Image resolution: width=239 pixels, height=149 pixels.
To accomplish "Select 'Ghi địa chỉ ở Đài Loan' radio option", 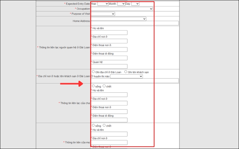I will pyautogui.click(x=93, y=72).
